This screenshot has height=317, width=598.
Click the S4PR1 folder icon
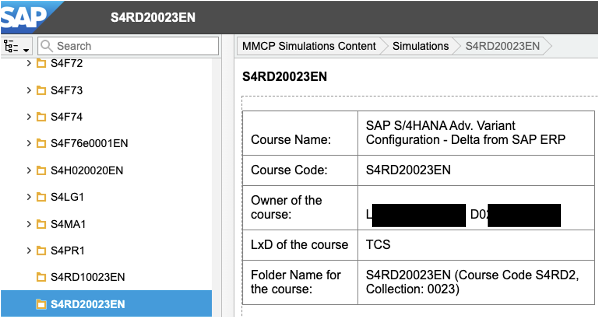coord(41,251)
